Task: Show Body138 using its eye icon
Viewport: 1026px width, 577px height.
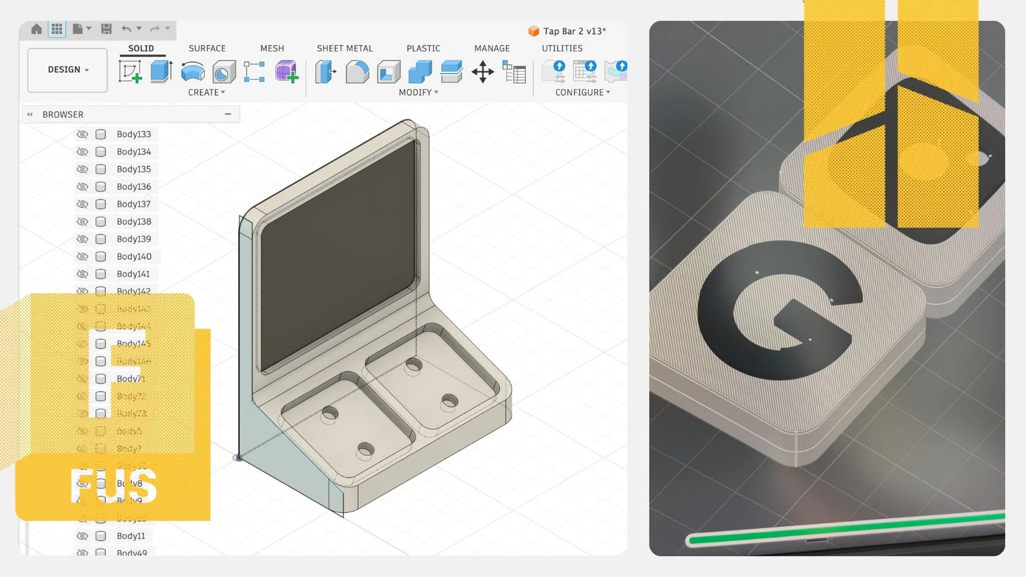Action: click(82, 221)
